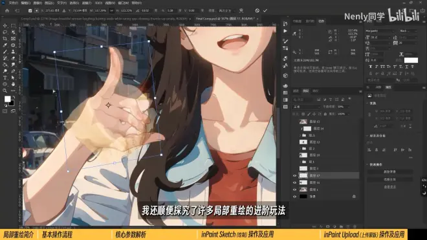Image resolution: width=427 pixels, height=240 pixels.
Task: Click the 选择主体 quick action button
Action: [x=389, y=180]
